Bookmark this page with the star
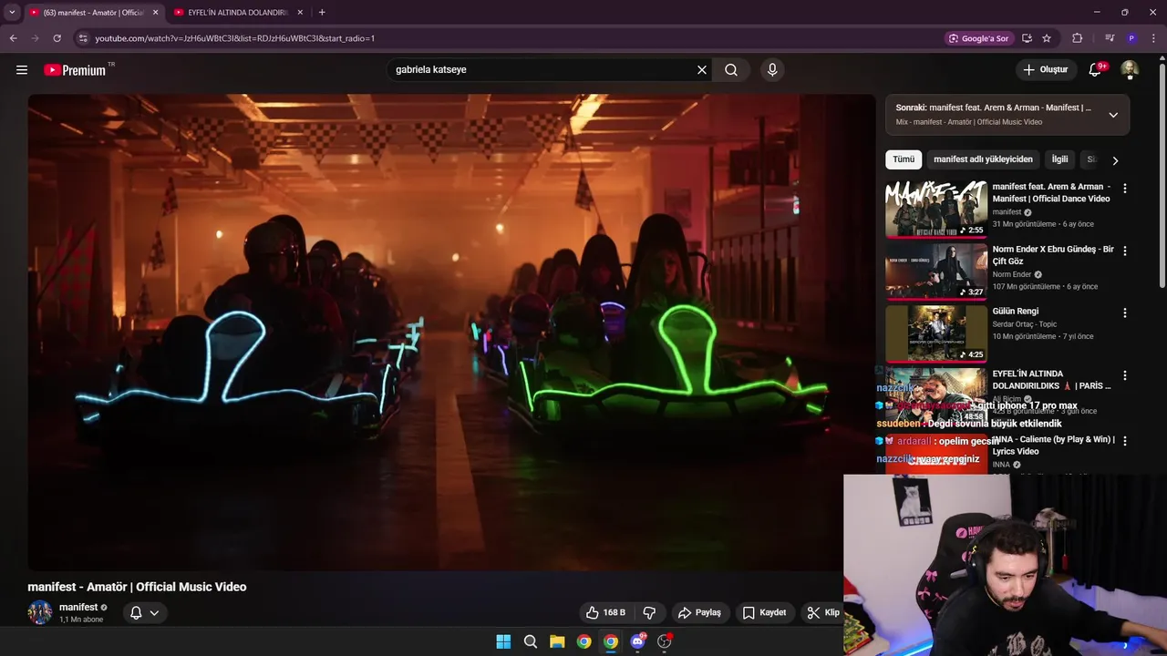This screenshot has width=1167, height=656. click(1047, 38)
